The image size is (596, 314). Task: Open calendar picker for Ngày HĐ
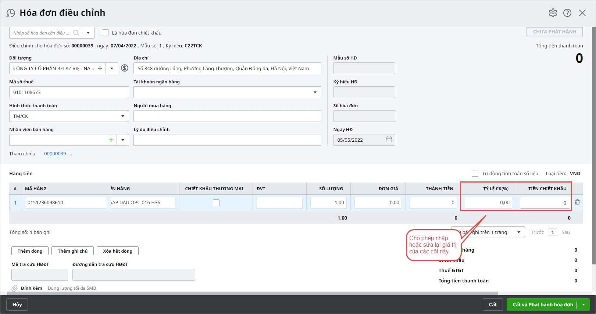pyautogui.click(x=389, y=140)
